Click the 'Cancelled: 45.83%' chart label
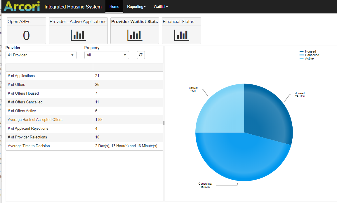This screenshot has height=203, width=337. tap(205, 185)
